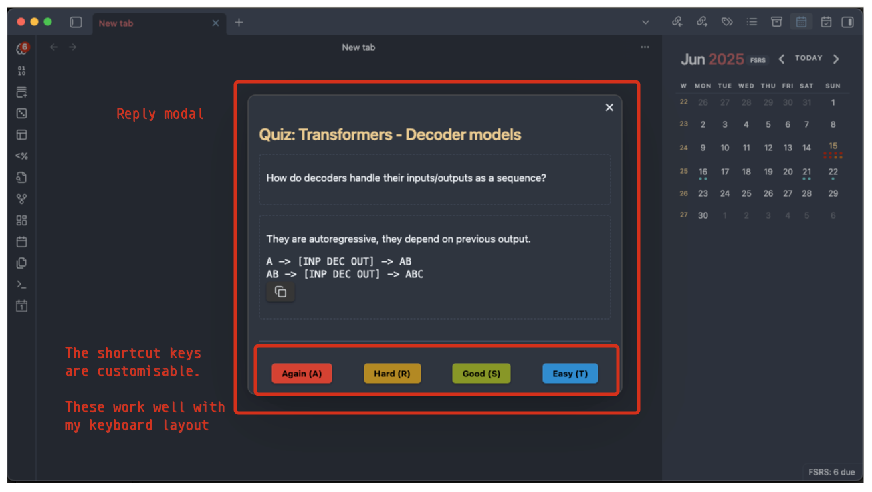
Task: Toggle the right sidebar icon
Action: [x=847, y=22]
